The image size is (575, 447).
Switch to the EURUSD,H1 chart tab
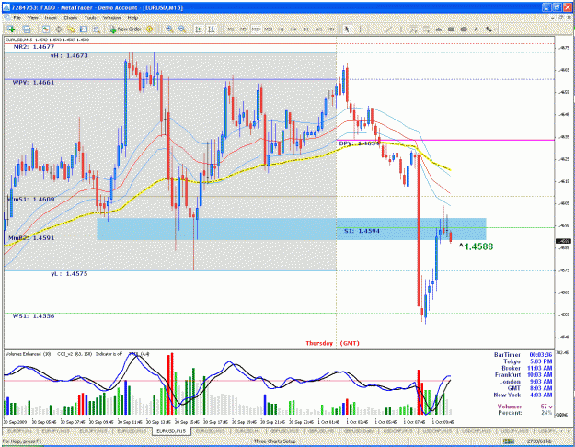point(247,430)
